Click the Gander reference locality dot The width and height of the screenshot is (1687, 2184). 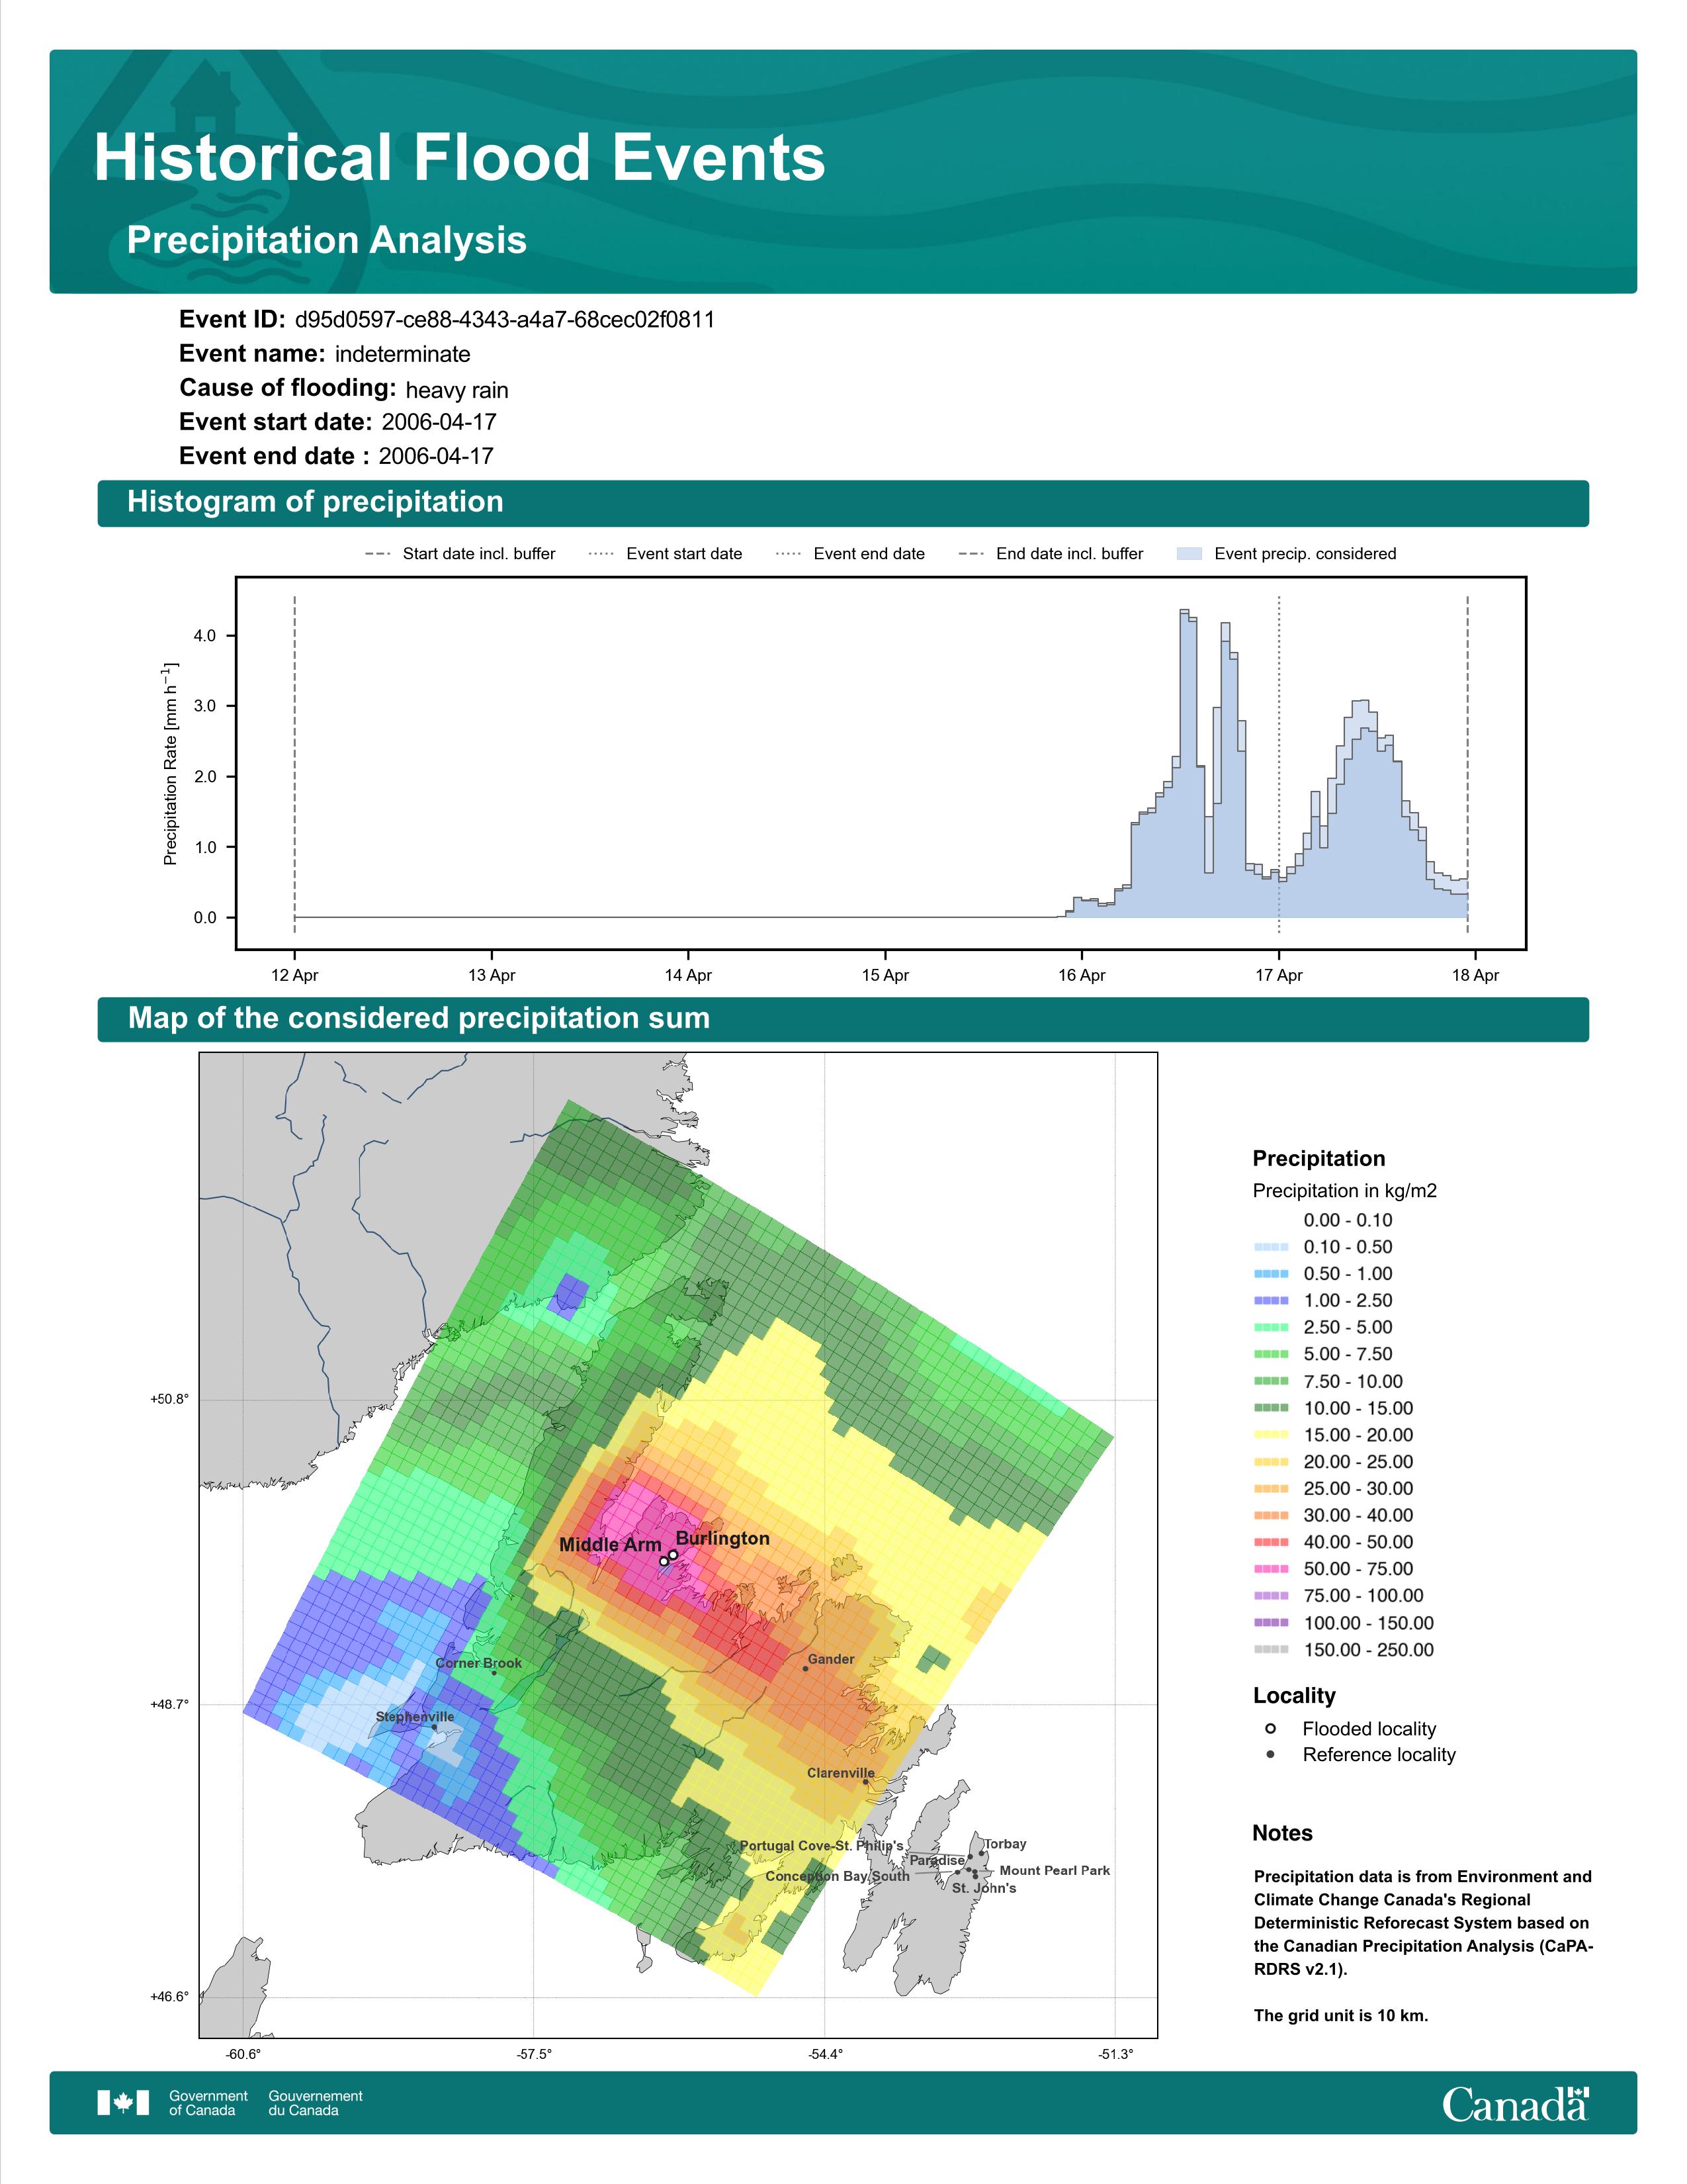click(806, 1668)
